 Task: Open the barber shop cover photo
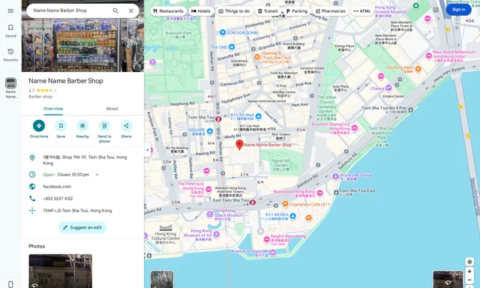point(82,44)
